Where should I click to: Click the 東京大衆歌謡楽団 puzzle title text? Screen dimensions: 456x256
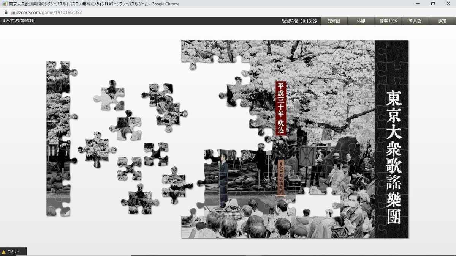[18, 21]
